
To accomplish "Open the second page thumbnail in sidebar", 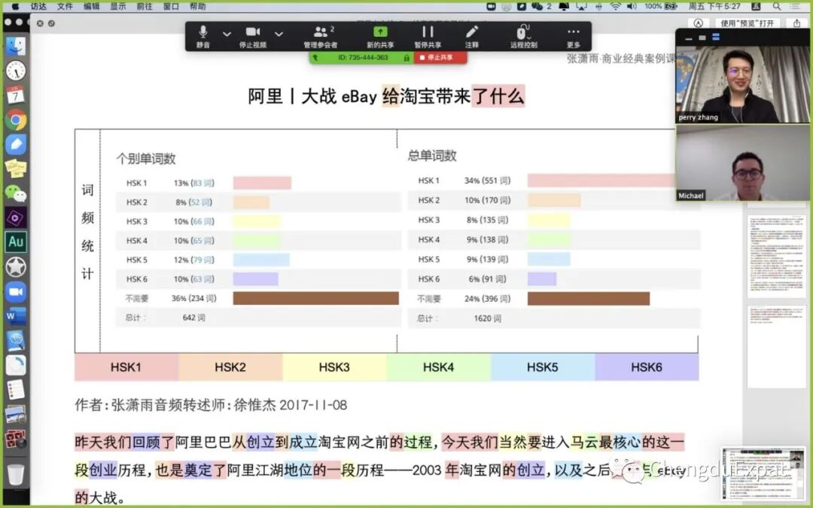I will point(775,347).
